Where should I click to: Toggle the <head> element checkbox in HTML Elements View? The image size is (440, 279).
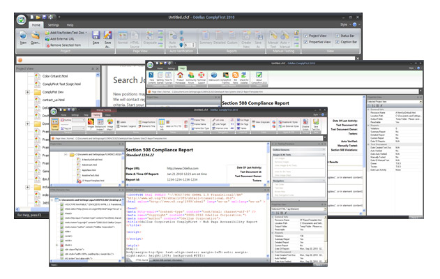pos(62,213)
